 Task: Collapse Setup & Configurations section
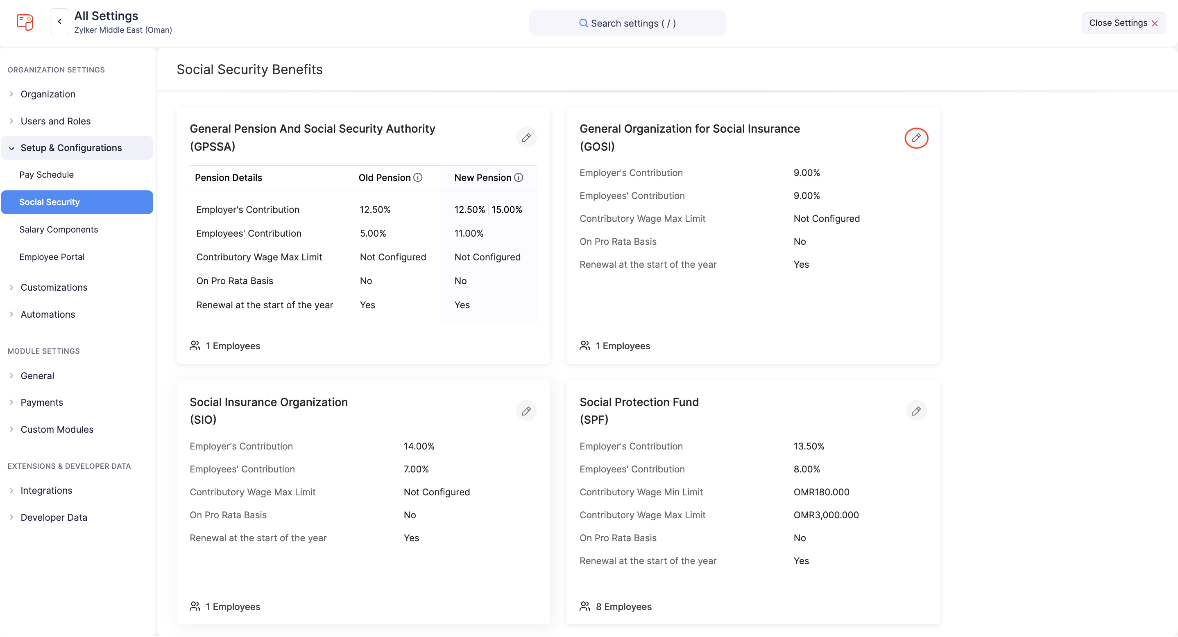pos(71,148)
